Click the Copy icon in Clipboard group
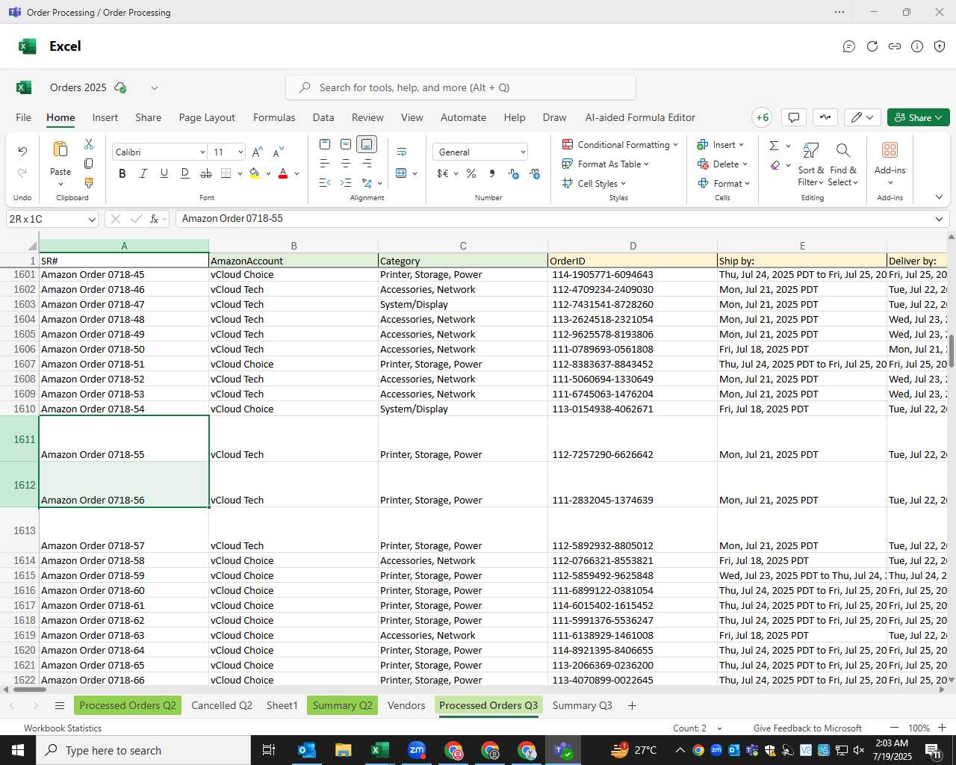The image size is (956, 765). coord(89,163)
